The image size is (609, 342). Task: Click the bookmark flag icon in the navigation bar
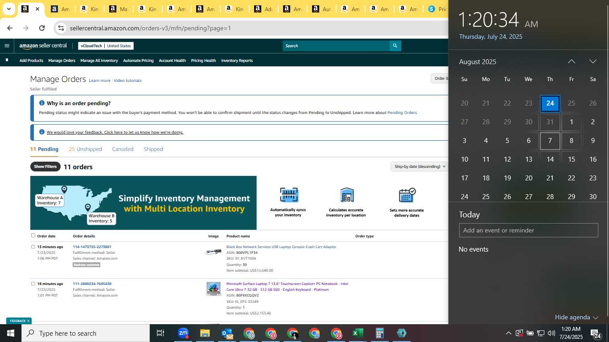7,60
